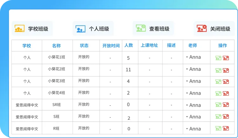Click status 开放的 in 小葵花2班 row

point(84,69)
